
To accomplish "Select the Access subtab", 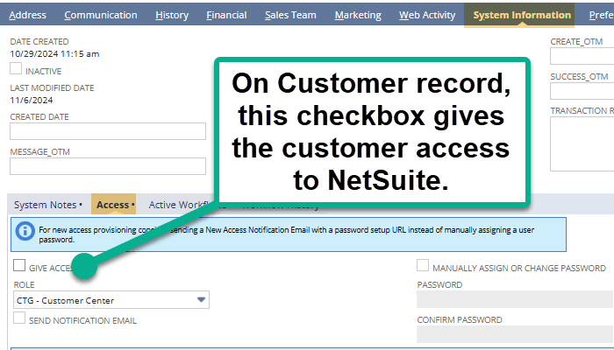I will point(113,204).
